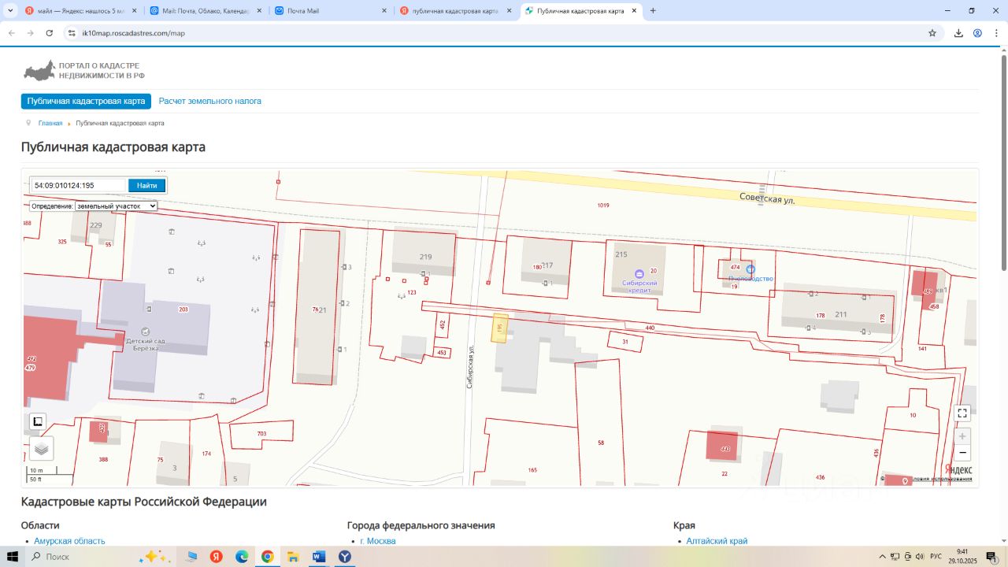This screenshot has width=1008, height=567.
Task: Open Windows Start menu
Action: point(13,557)
